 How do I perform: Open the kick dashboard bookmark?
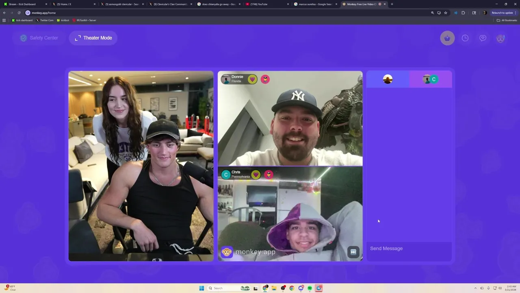coord(22,20)
